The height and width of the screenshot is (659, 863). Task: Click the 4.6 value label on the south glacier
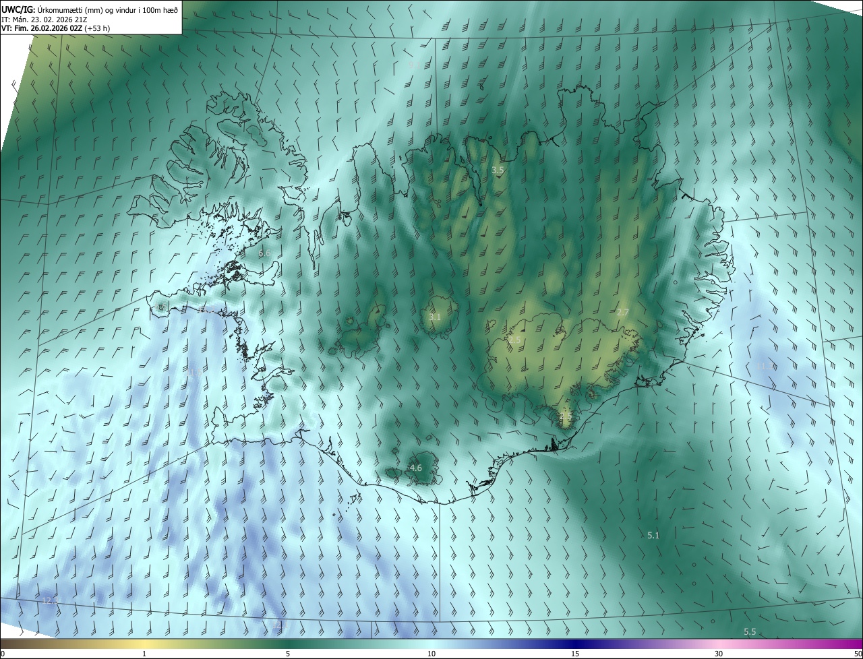pyautogui.click(x=416, y=468)
